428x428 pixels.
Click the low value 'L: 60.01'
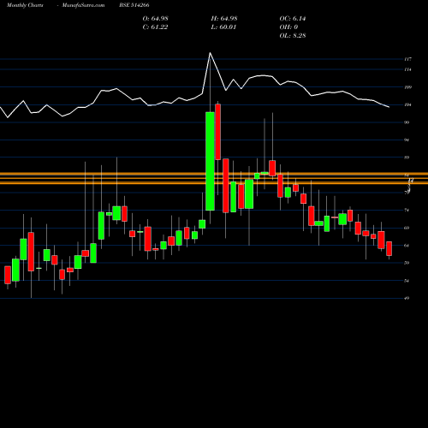click(223, 27)
